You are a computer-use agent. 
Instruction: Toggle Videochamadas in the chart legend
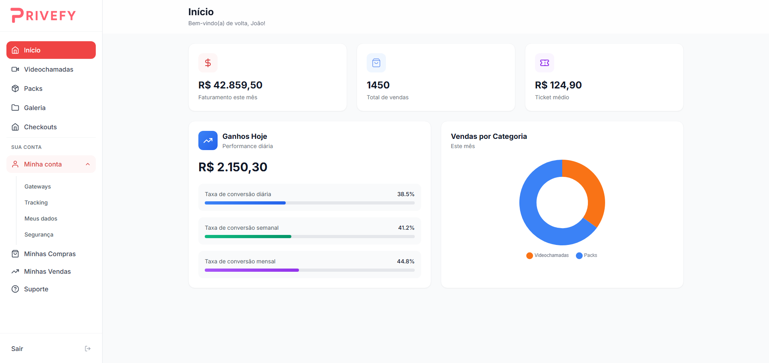click(x=547, y=255)
